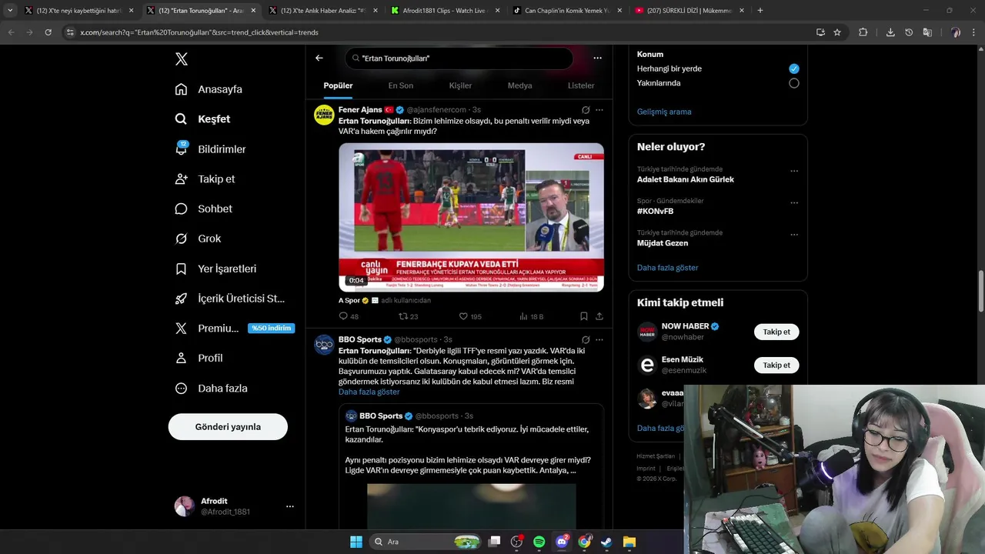Open OBS Studio from the taskbar
This screenshot has width=985, height=554.
[516, 542]
